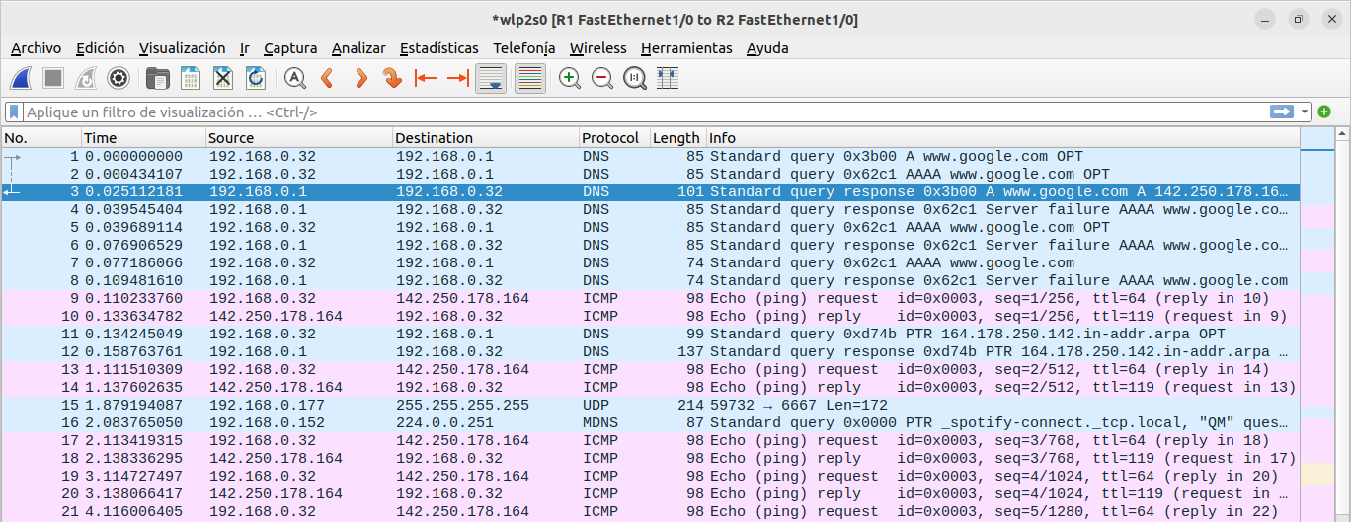Add a filter button with plus icon
This screenshot has height=522, width=1351.
[1324, 112]
